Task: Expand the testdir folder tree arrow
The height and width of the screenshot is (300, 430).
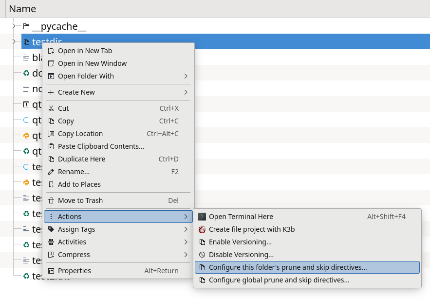Action: coord(14,42)
